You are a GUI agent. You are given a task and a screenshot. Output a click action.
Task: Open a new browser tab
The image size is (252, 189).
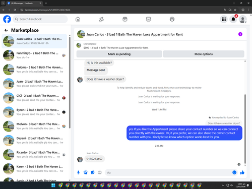[x=46, y=3]
